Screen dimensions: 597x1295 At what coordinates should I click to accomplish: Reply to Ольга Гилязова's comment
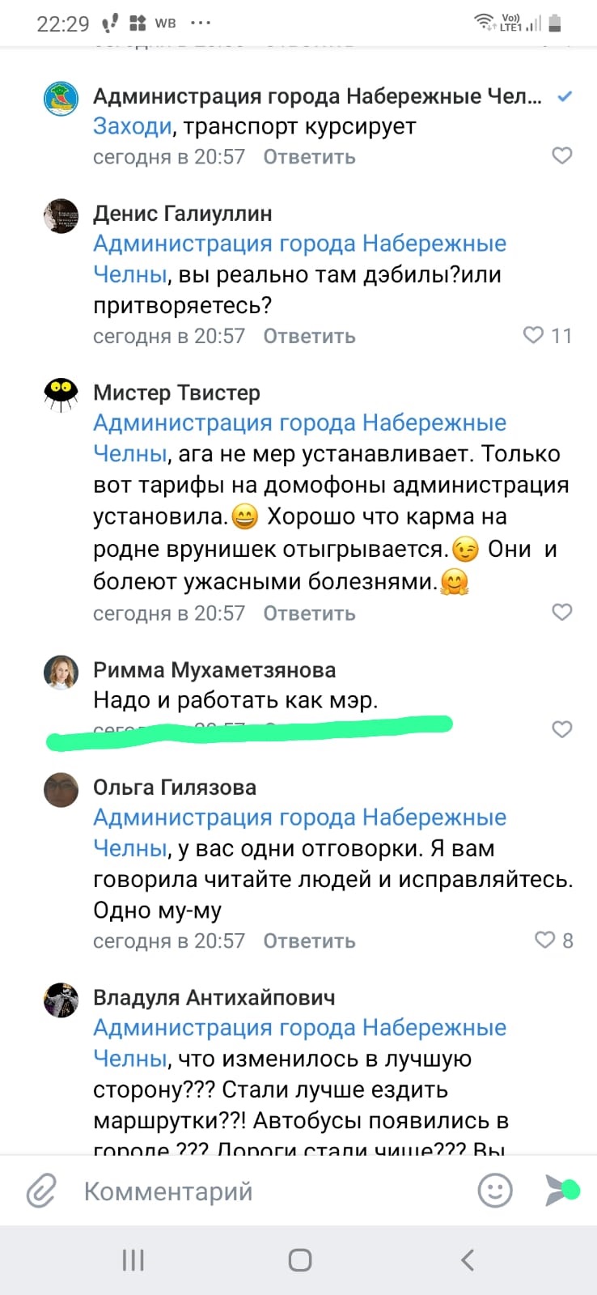point(309,941)
